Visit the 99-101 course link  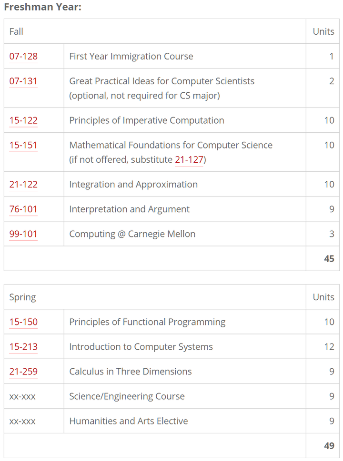(x=23, y=234)
